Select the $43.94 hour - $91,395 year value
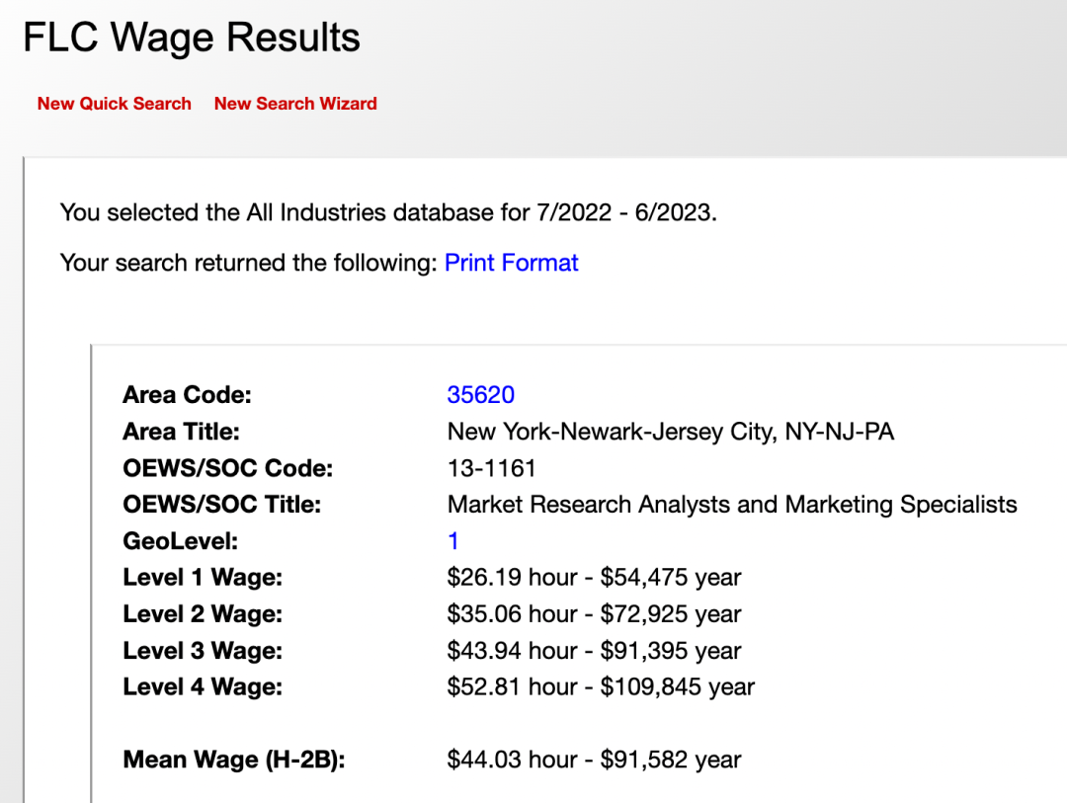This screenshot has width=1067, height=803. [594, 651]
